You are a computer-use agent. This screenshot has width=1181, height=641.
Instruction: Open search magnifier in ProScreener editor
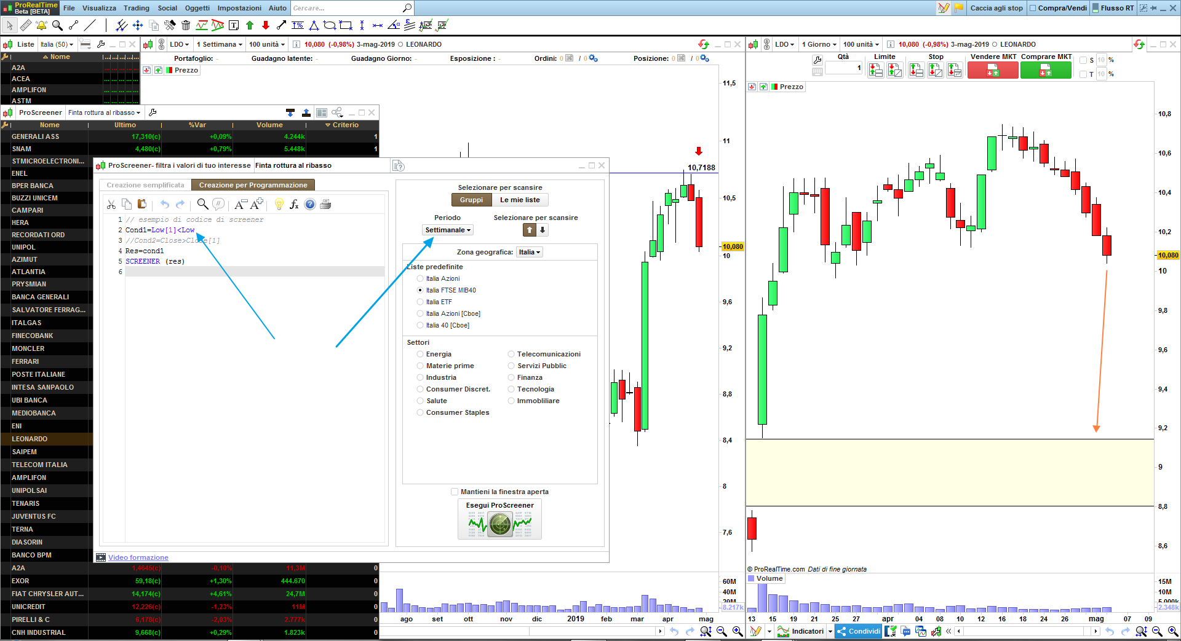202,205
